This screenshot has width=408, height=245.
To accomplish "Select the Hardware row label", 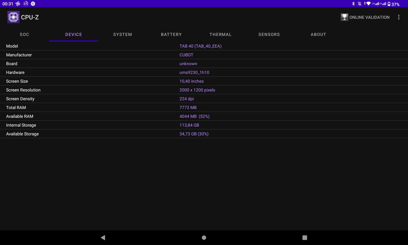I will coord(15,72).
